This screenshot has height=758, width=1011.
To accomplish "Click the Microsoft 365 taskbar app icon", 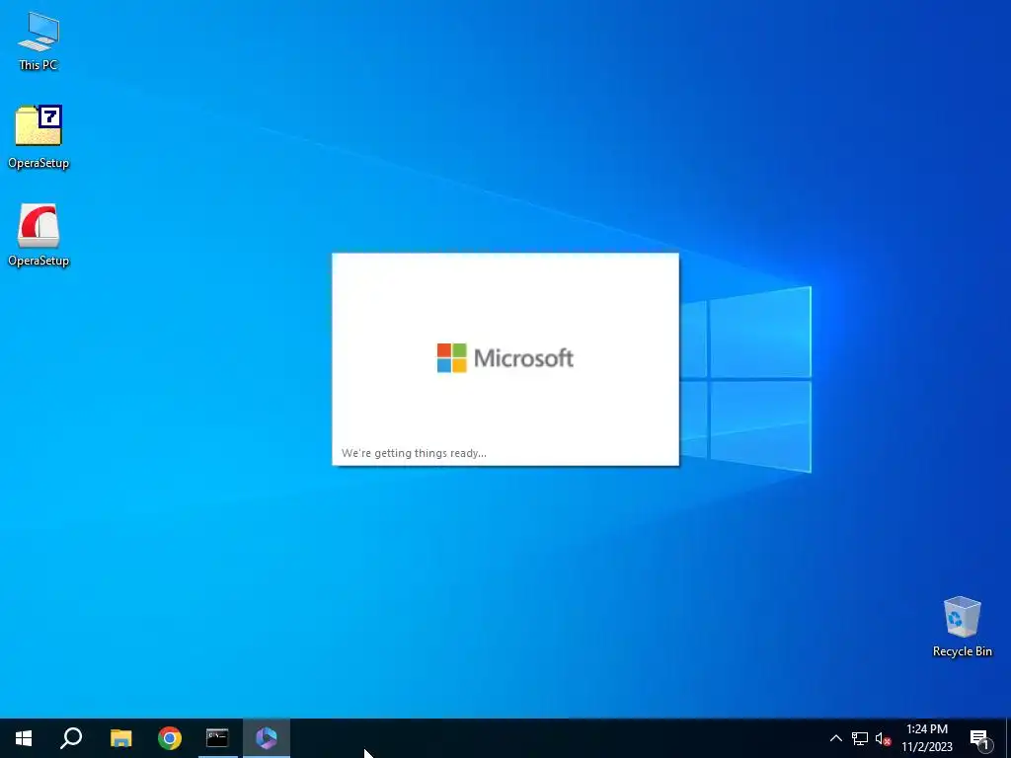I will [267, 738].
